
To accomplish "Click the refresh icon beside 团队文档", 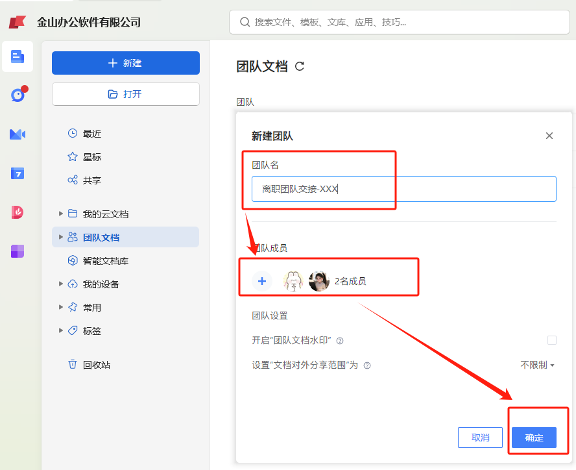I will [300, 66].
